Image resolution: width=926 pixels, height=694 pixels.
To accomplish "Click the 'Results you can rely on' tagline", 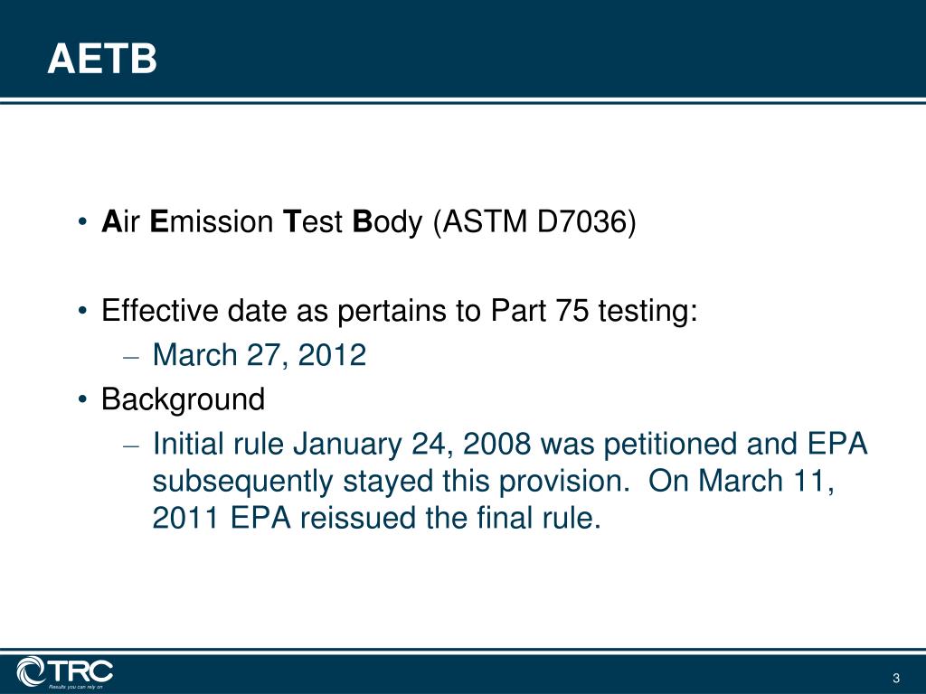I will click(x=76, y=687).
